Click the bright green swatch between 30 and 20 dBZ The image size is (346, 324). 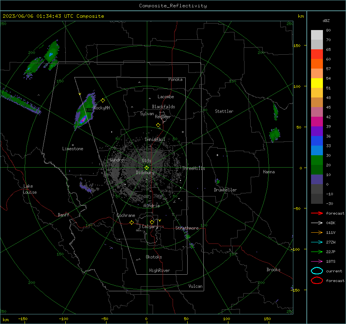tap(317, 160)
